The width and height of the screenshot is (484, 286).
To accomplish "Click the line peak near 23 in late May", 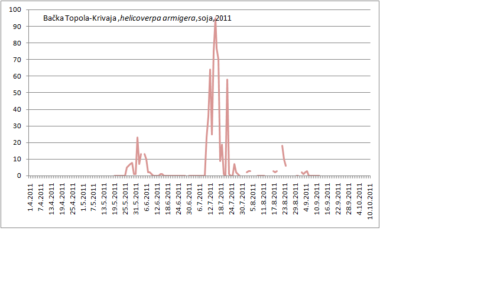I will tap(137, 138).
